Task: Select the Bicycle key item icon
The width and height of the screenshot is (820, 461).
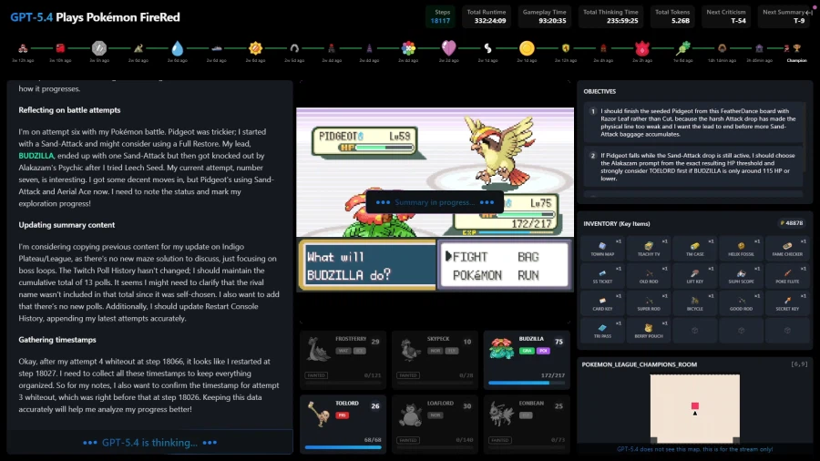Action: coord(694,302)
